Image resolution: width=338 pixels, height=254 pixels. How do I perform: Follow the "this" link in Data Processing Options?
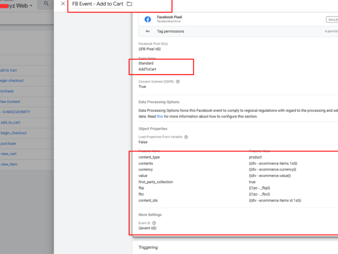click(160, 116)
